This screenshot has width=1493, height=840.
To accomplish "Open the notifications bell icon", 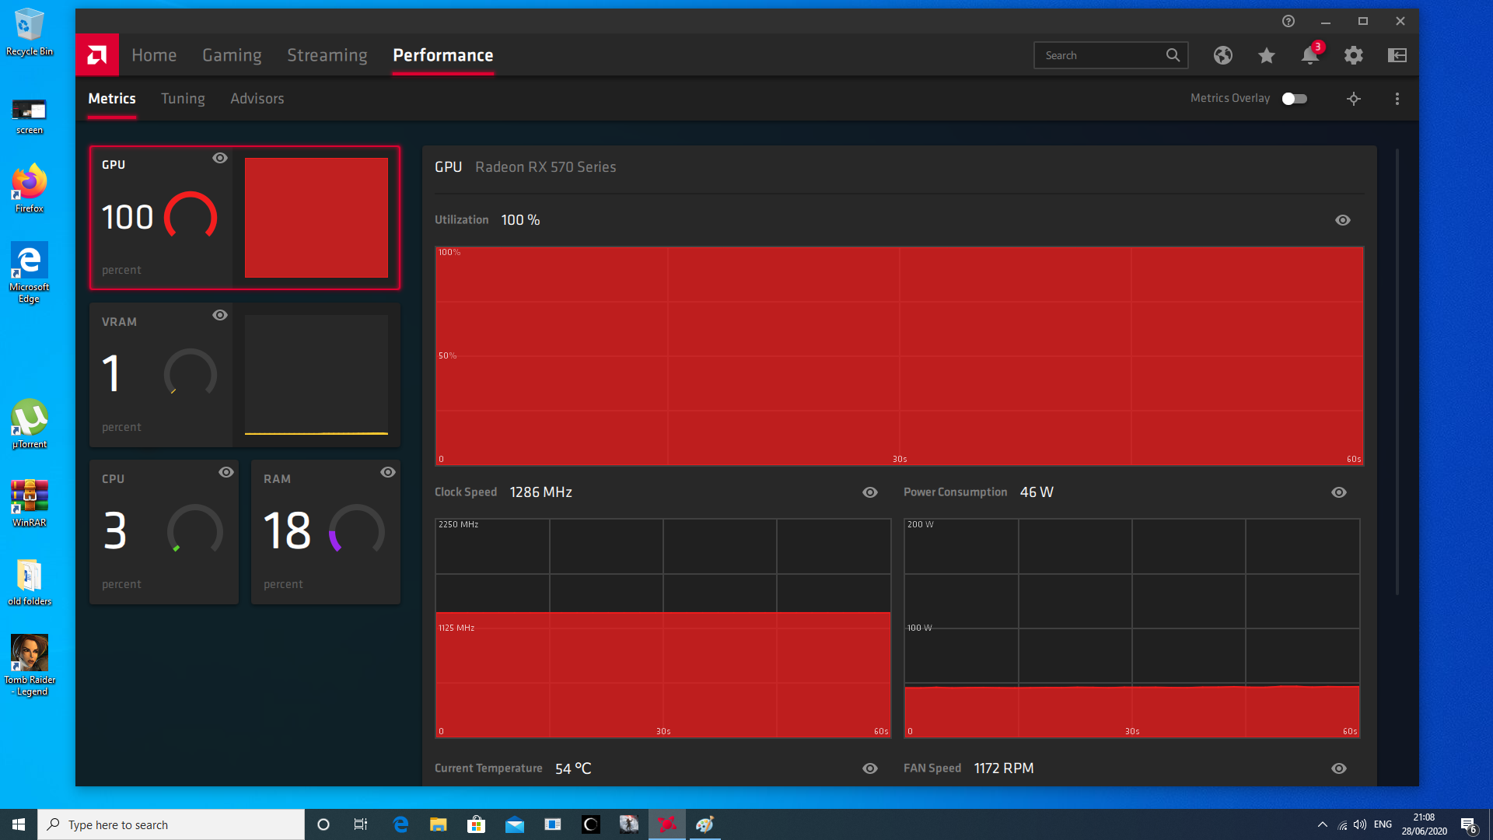I will point(1309,55).
